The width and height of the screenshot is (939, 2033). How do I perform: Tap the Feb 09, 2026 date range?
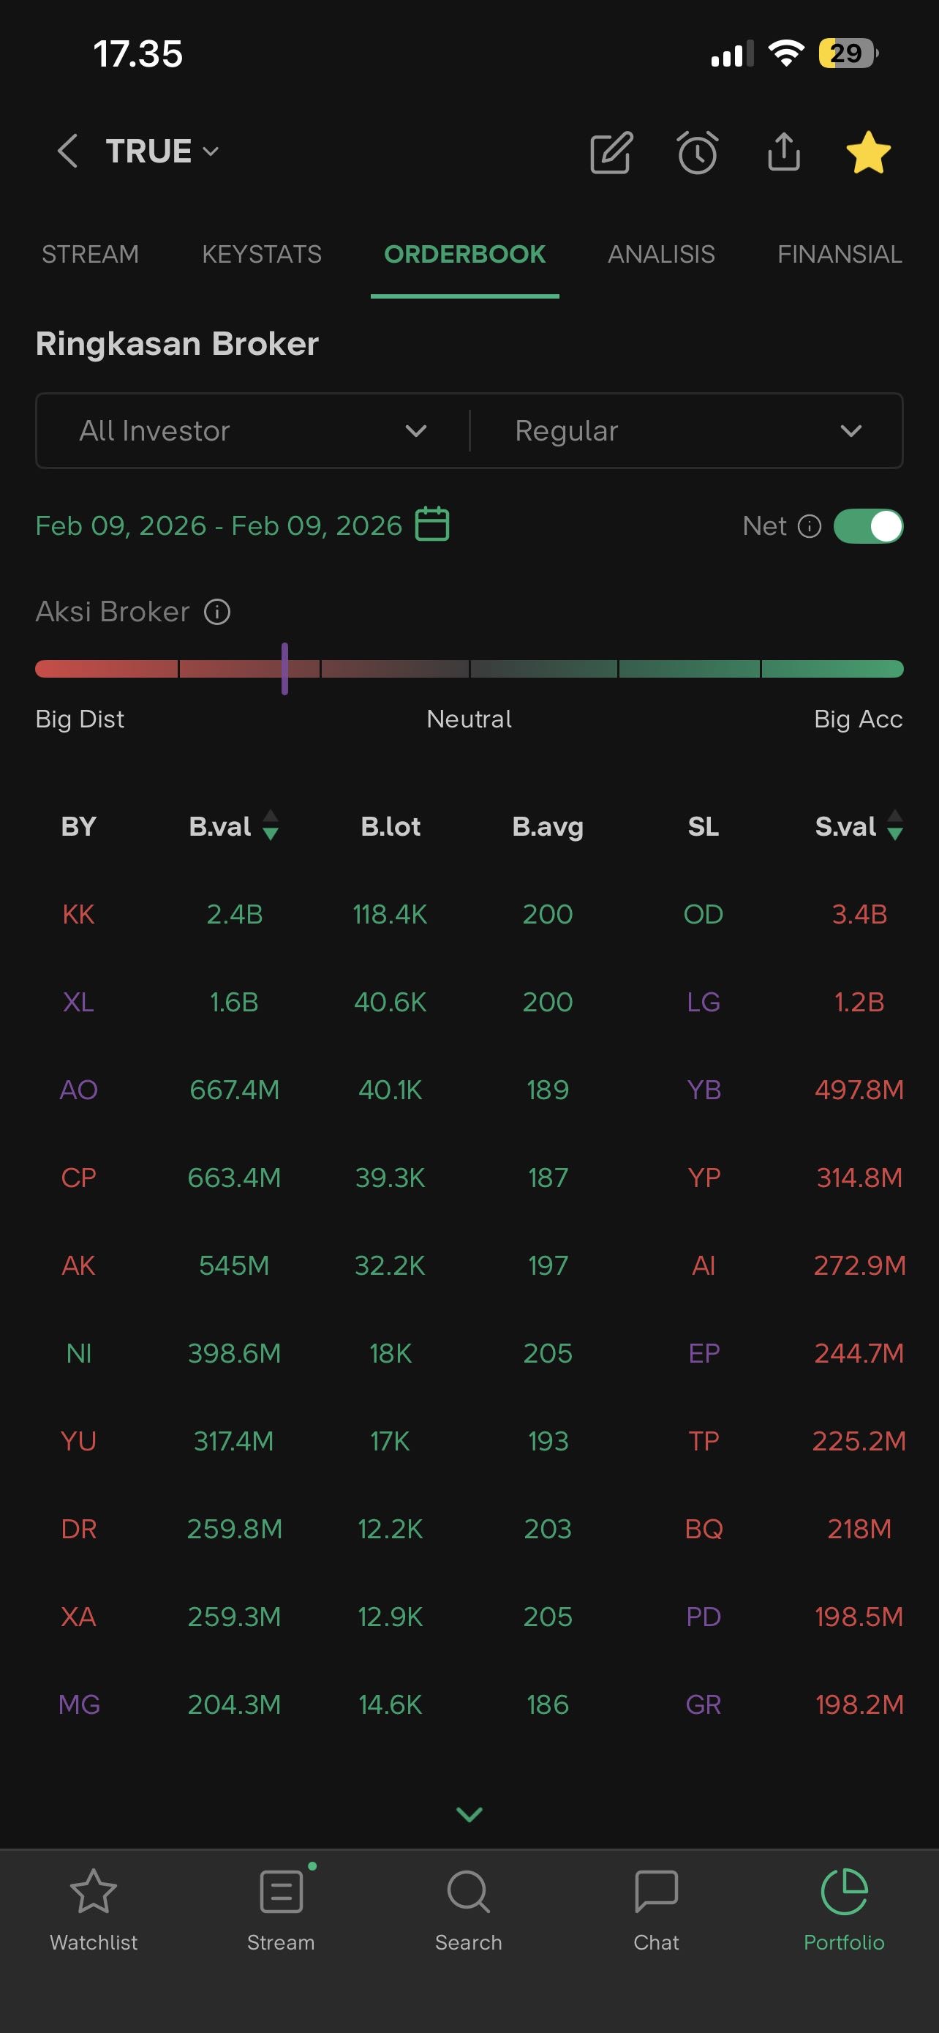(219, 525)
